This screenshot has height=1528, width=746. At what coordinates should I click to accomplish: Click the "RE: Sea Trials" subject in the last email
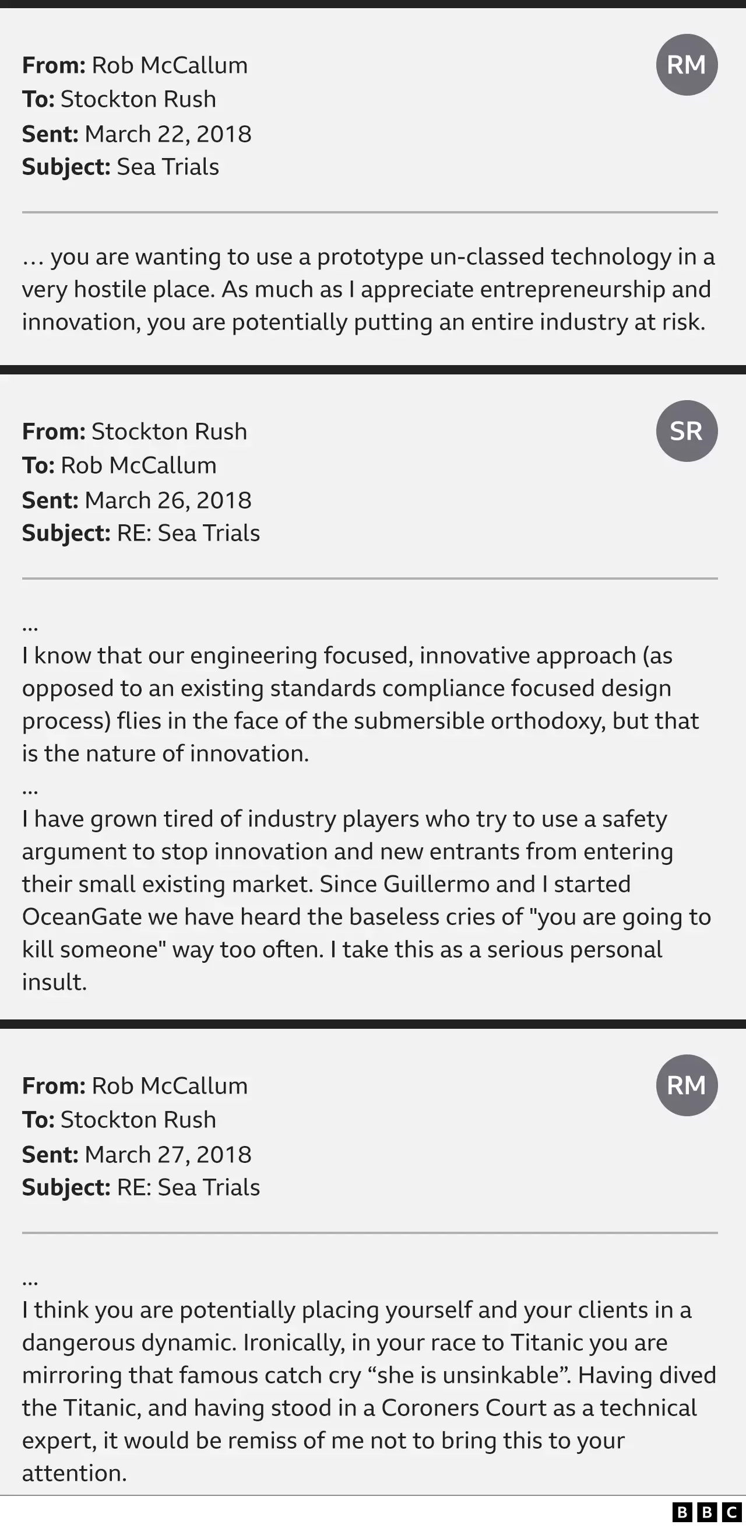click(188, 1187)
